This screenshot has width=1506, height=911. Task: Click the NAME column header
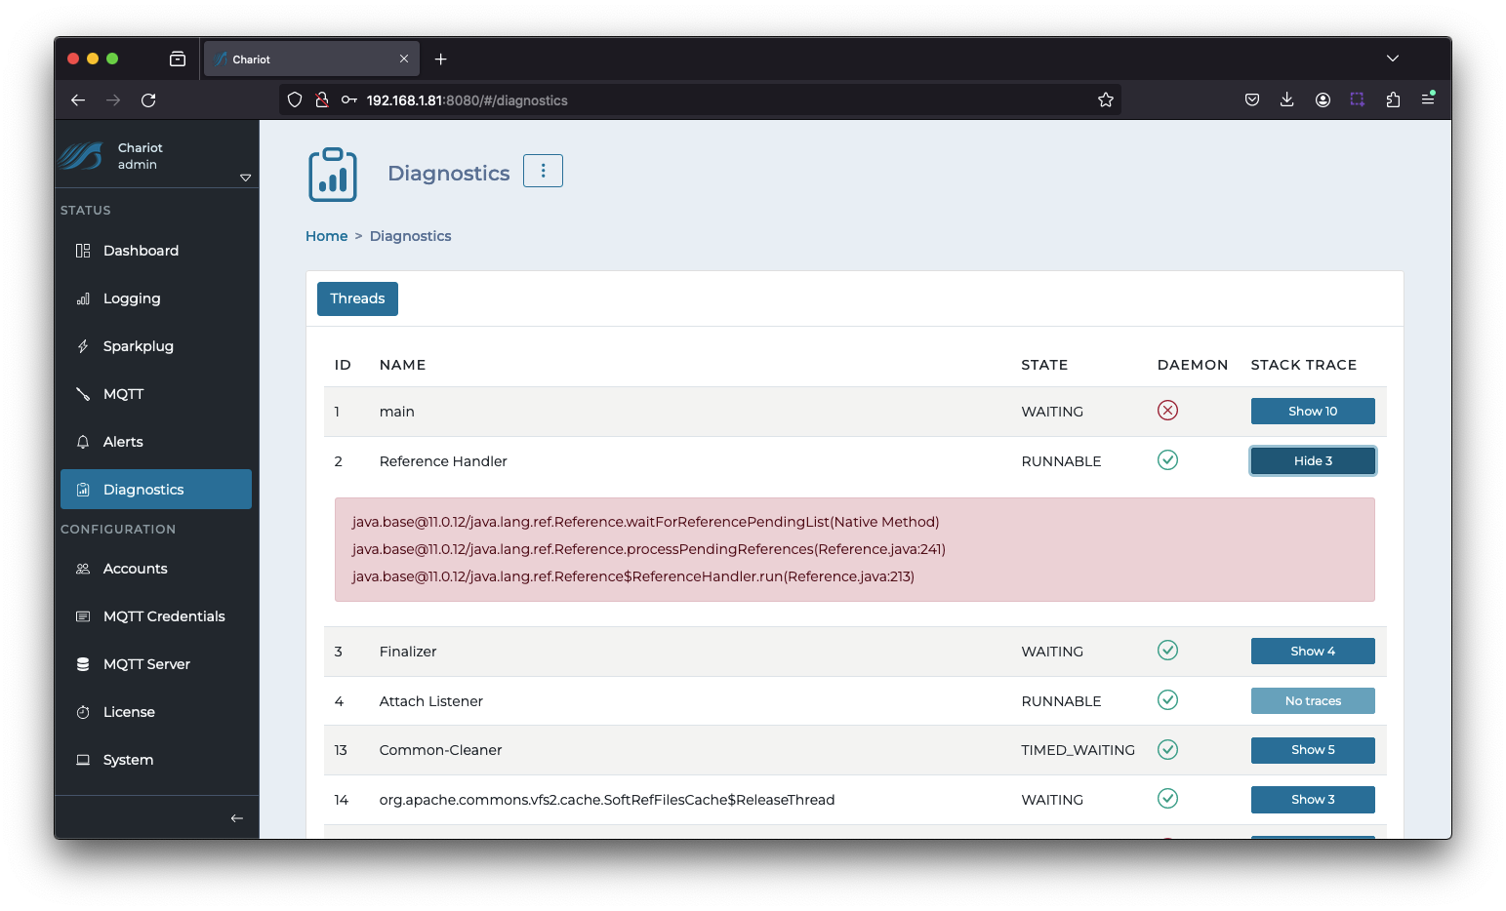(x=402, y=365)
